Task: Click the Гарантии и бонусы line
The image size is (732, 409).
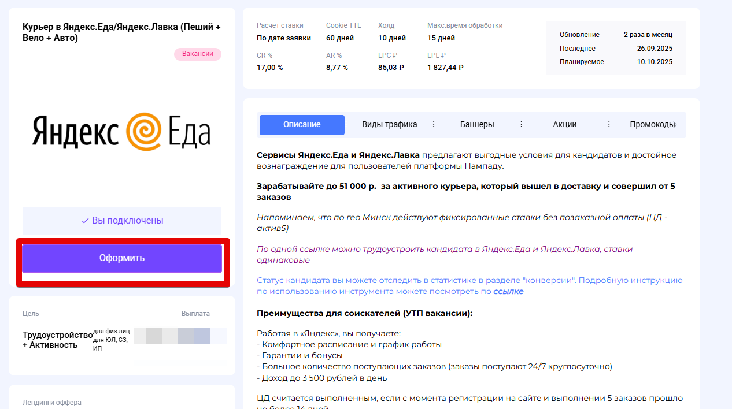Action: click(x=300, y=355)
